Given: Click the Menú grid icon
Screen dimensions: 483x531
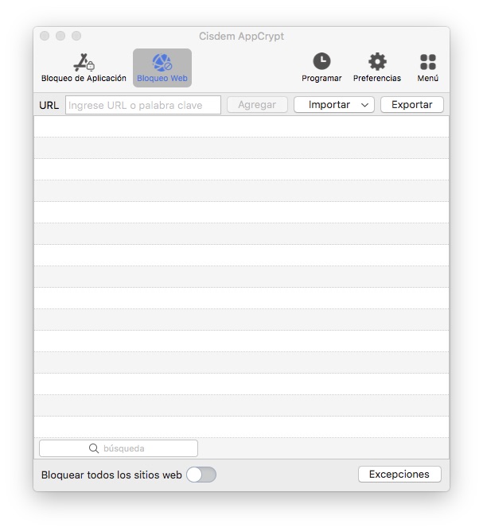Looking at the screenshot, I should click(428, 62).
